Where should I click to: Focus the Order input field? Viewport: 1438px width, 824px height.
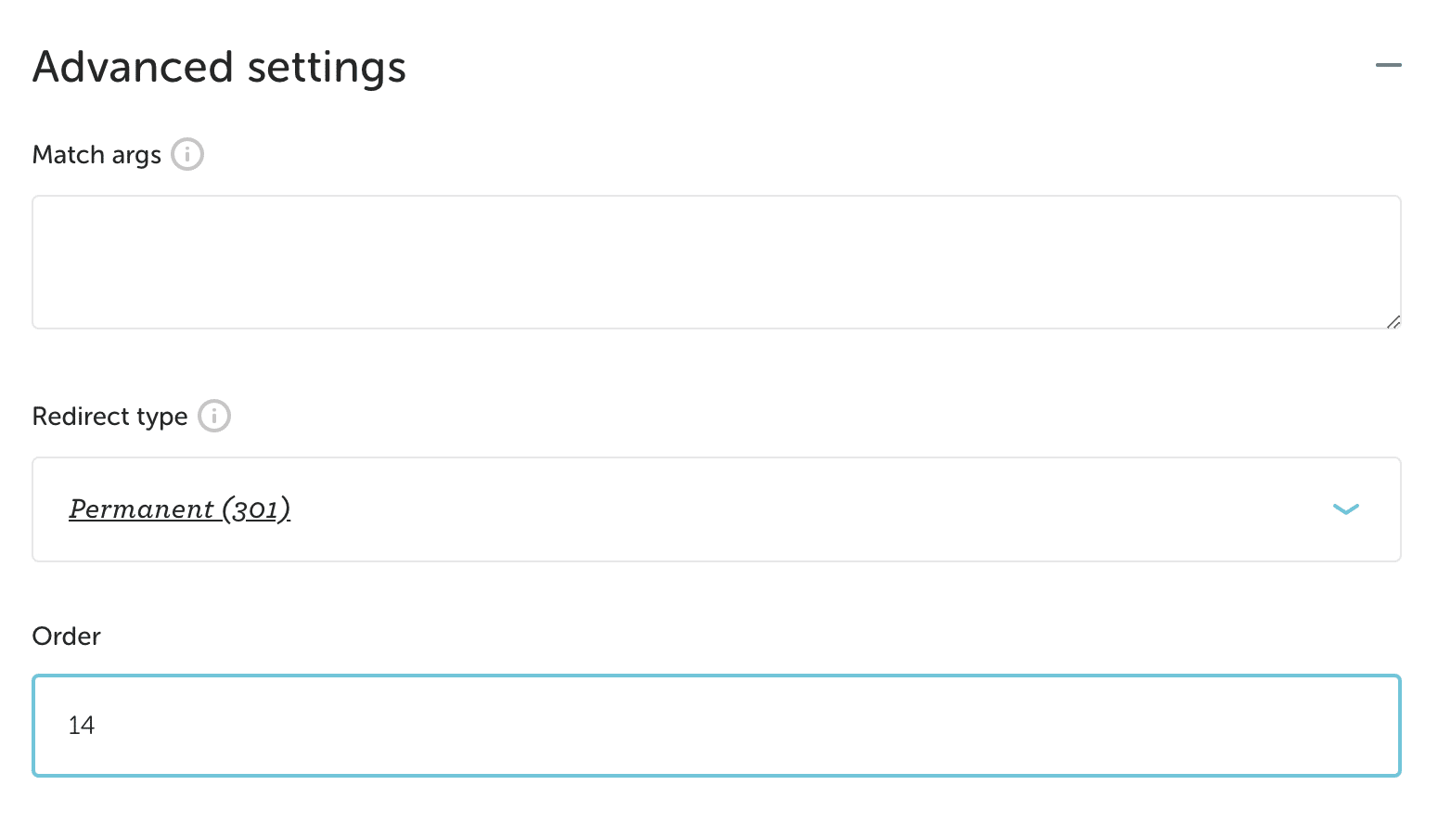(716, 726)
